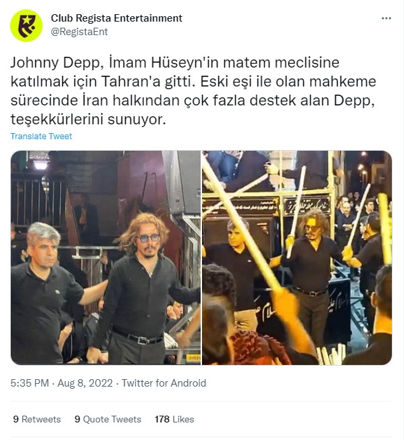Viewport: 404px width, 440px height.
Task: Open the Twitter for Android source link
Action: (x=164, y=383)
